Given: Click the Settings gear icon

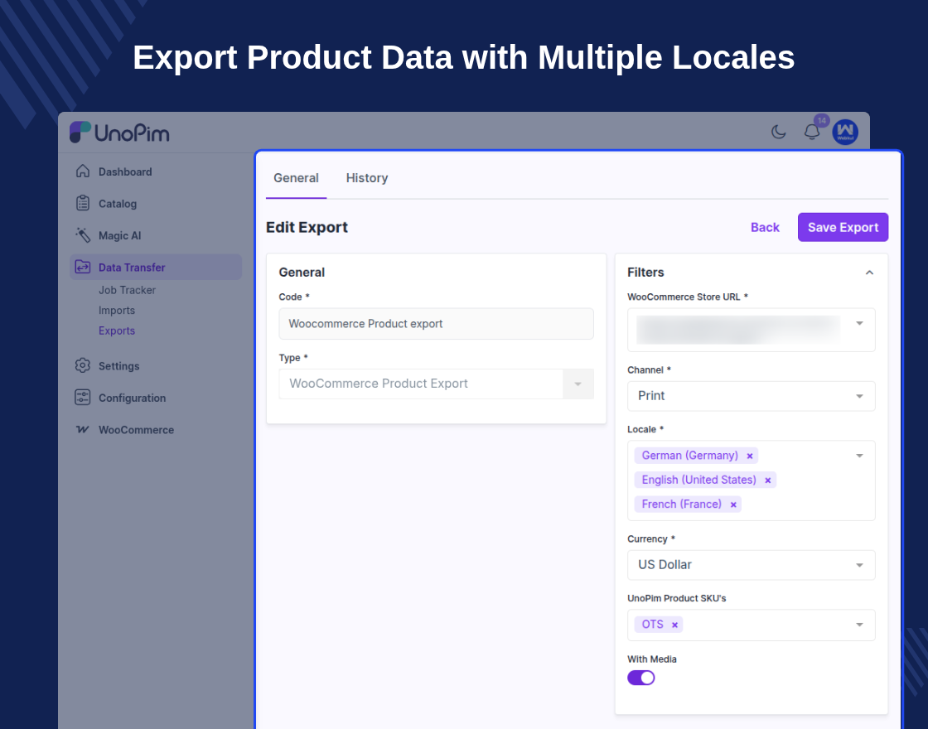Looking at the screenshot, I should [83, 365].
